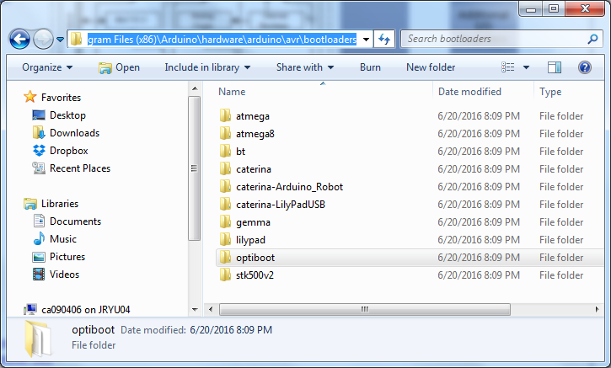Click the sidebar vertical scrollbar thumb

click(195, 168)
